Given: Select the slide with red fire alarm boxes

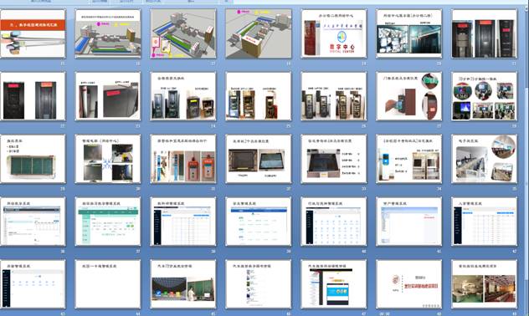Looking at the screenshot, I should coord(183,159).
